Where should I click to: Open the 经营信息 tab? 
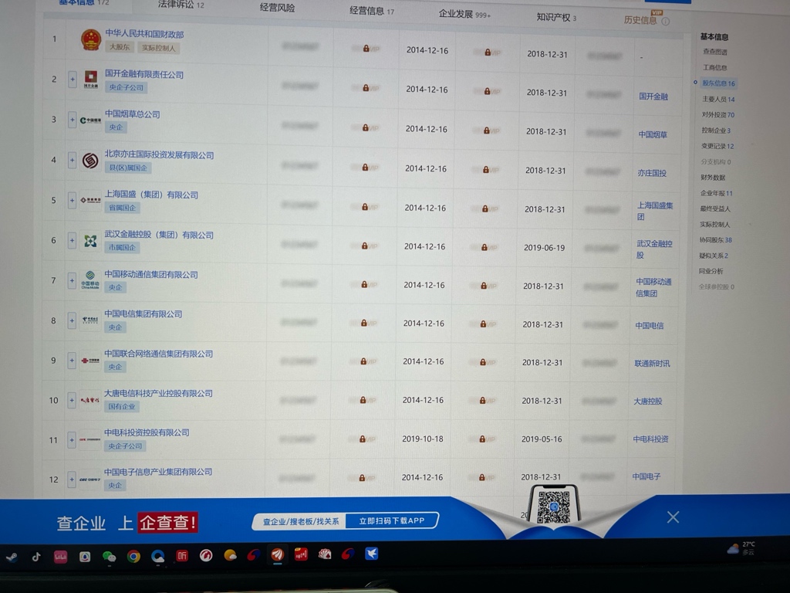pos(372,11)
